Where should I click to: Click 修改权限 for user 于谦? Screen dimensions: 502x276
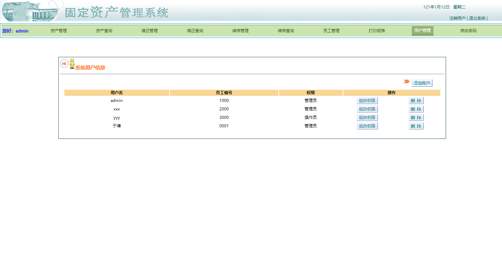point(367,126)
